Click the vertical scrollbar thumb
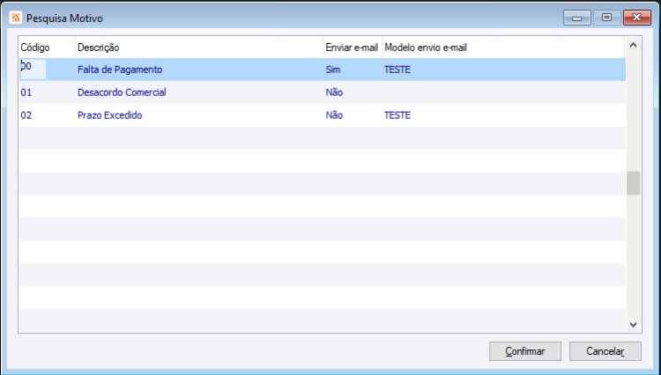 (633, 183)
